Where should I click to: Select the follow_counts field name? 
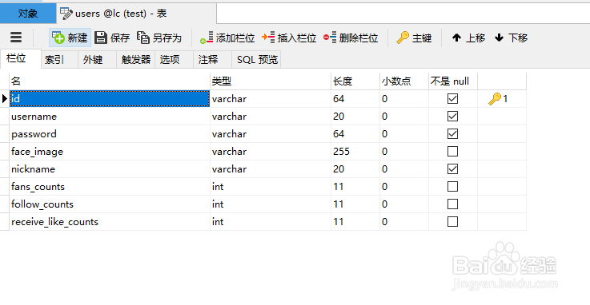click(x=110, y=204)
